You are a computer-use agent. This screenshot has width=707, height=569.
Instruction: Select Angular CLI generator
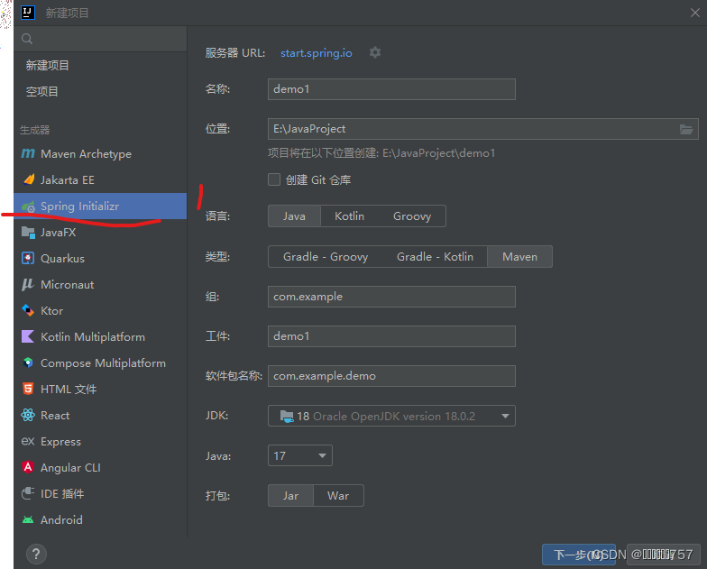point(100,467)
